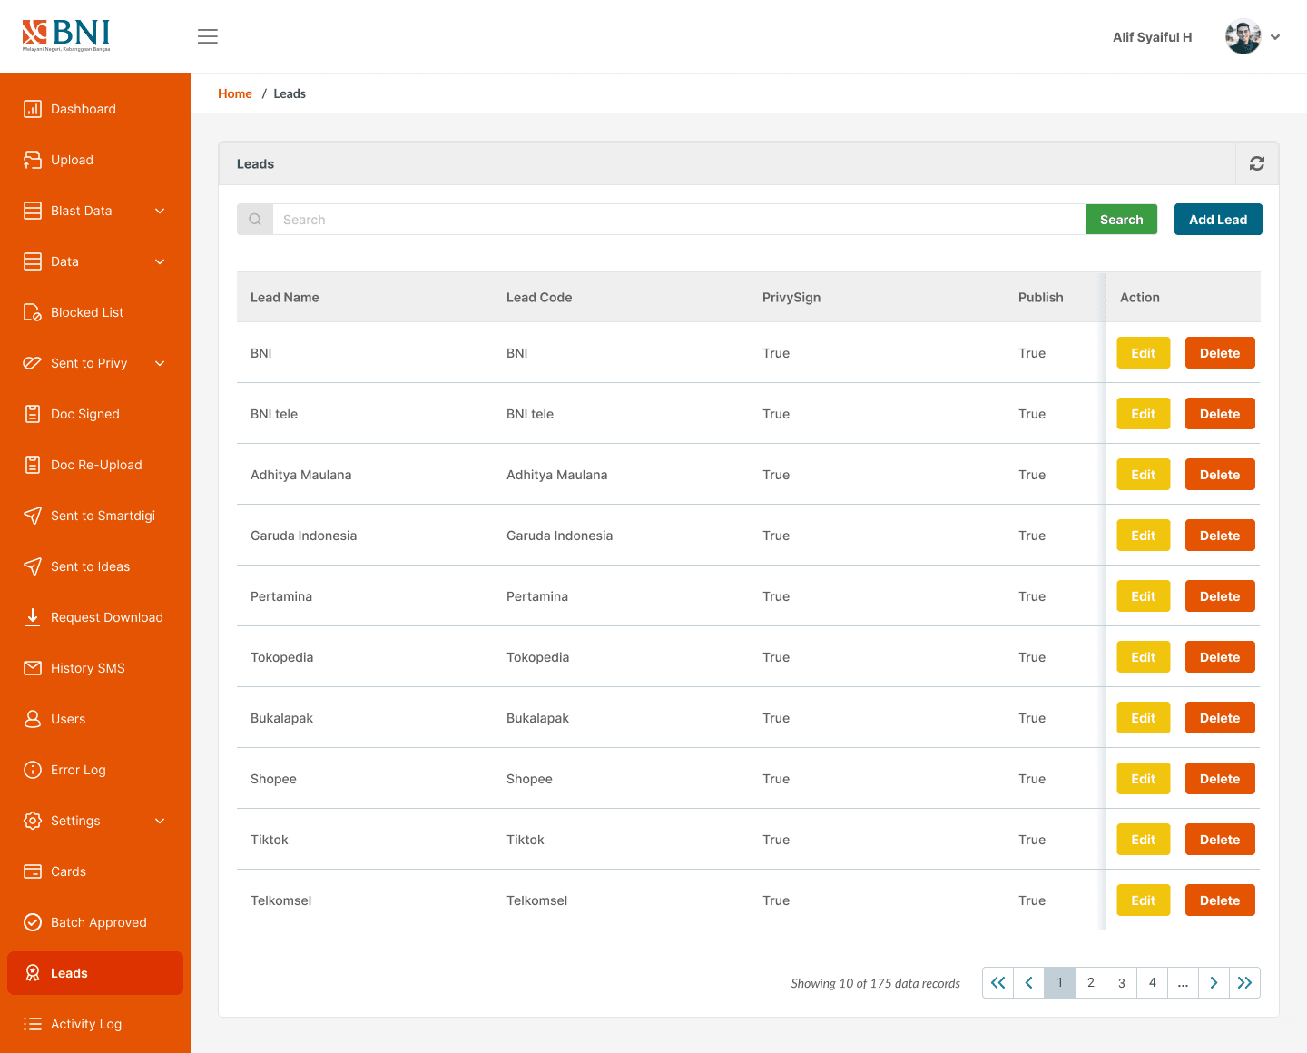The image size is (1307, 1053).
Task: Click the Lead Code column header
Action: (x=539, y=297)
